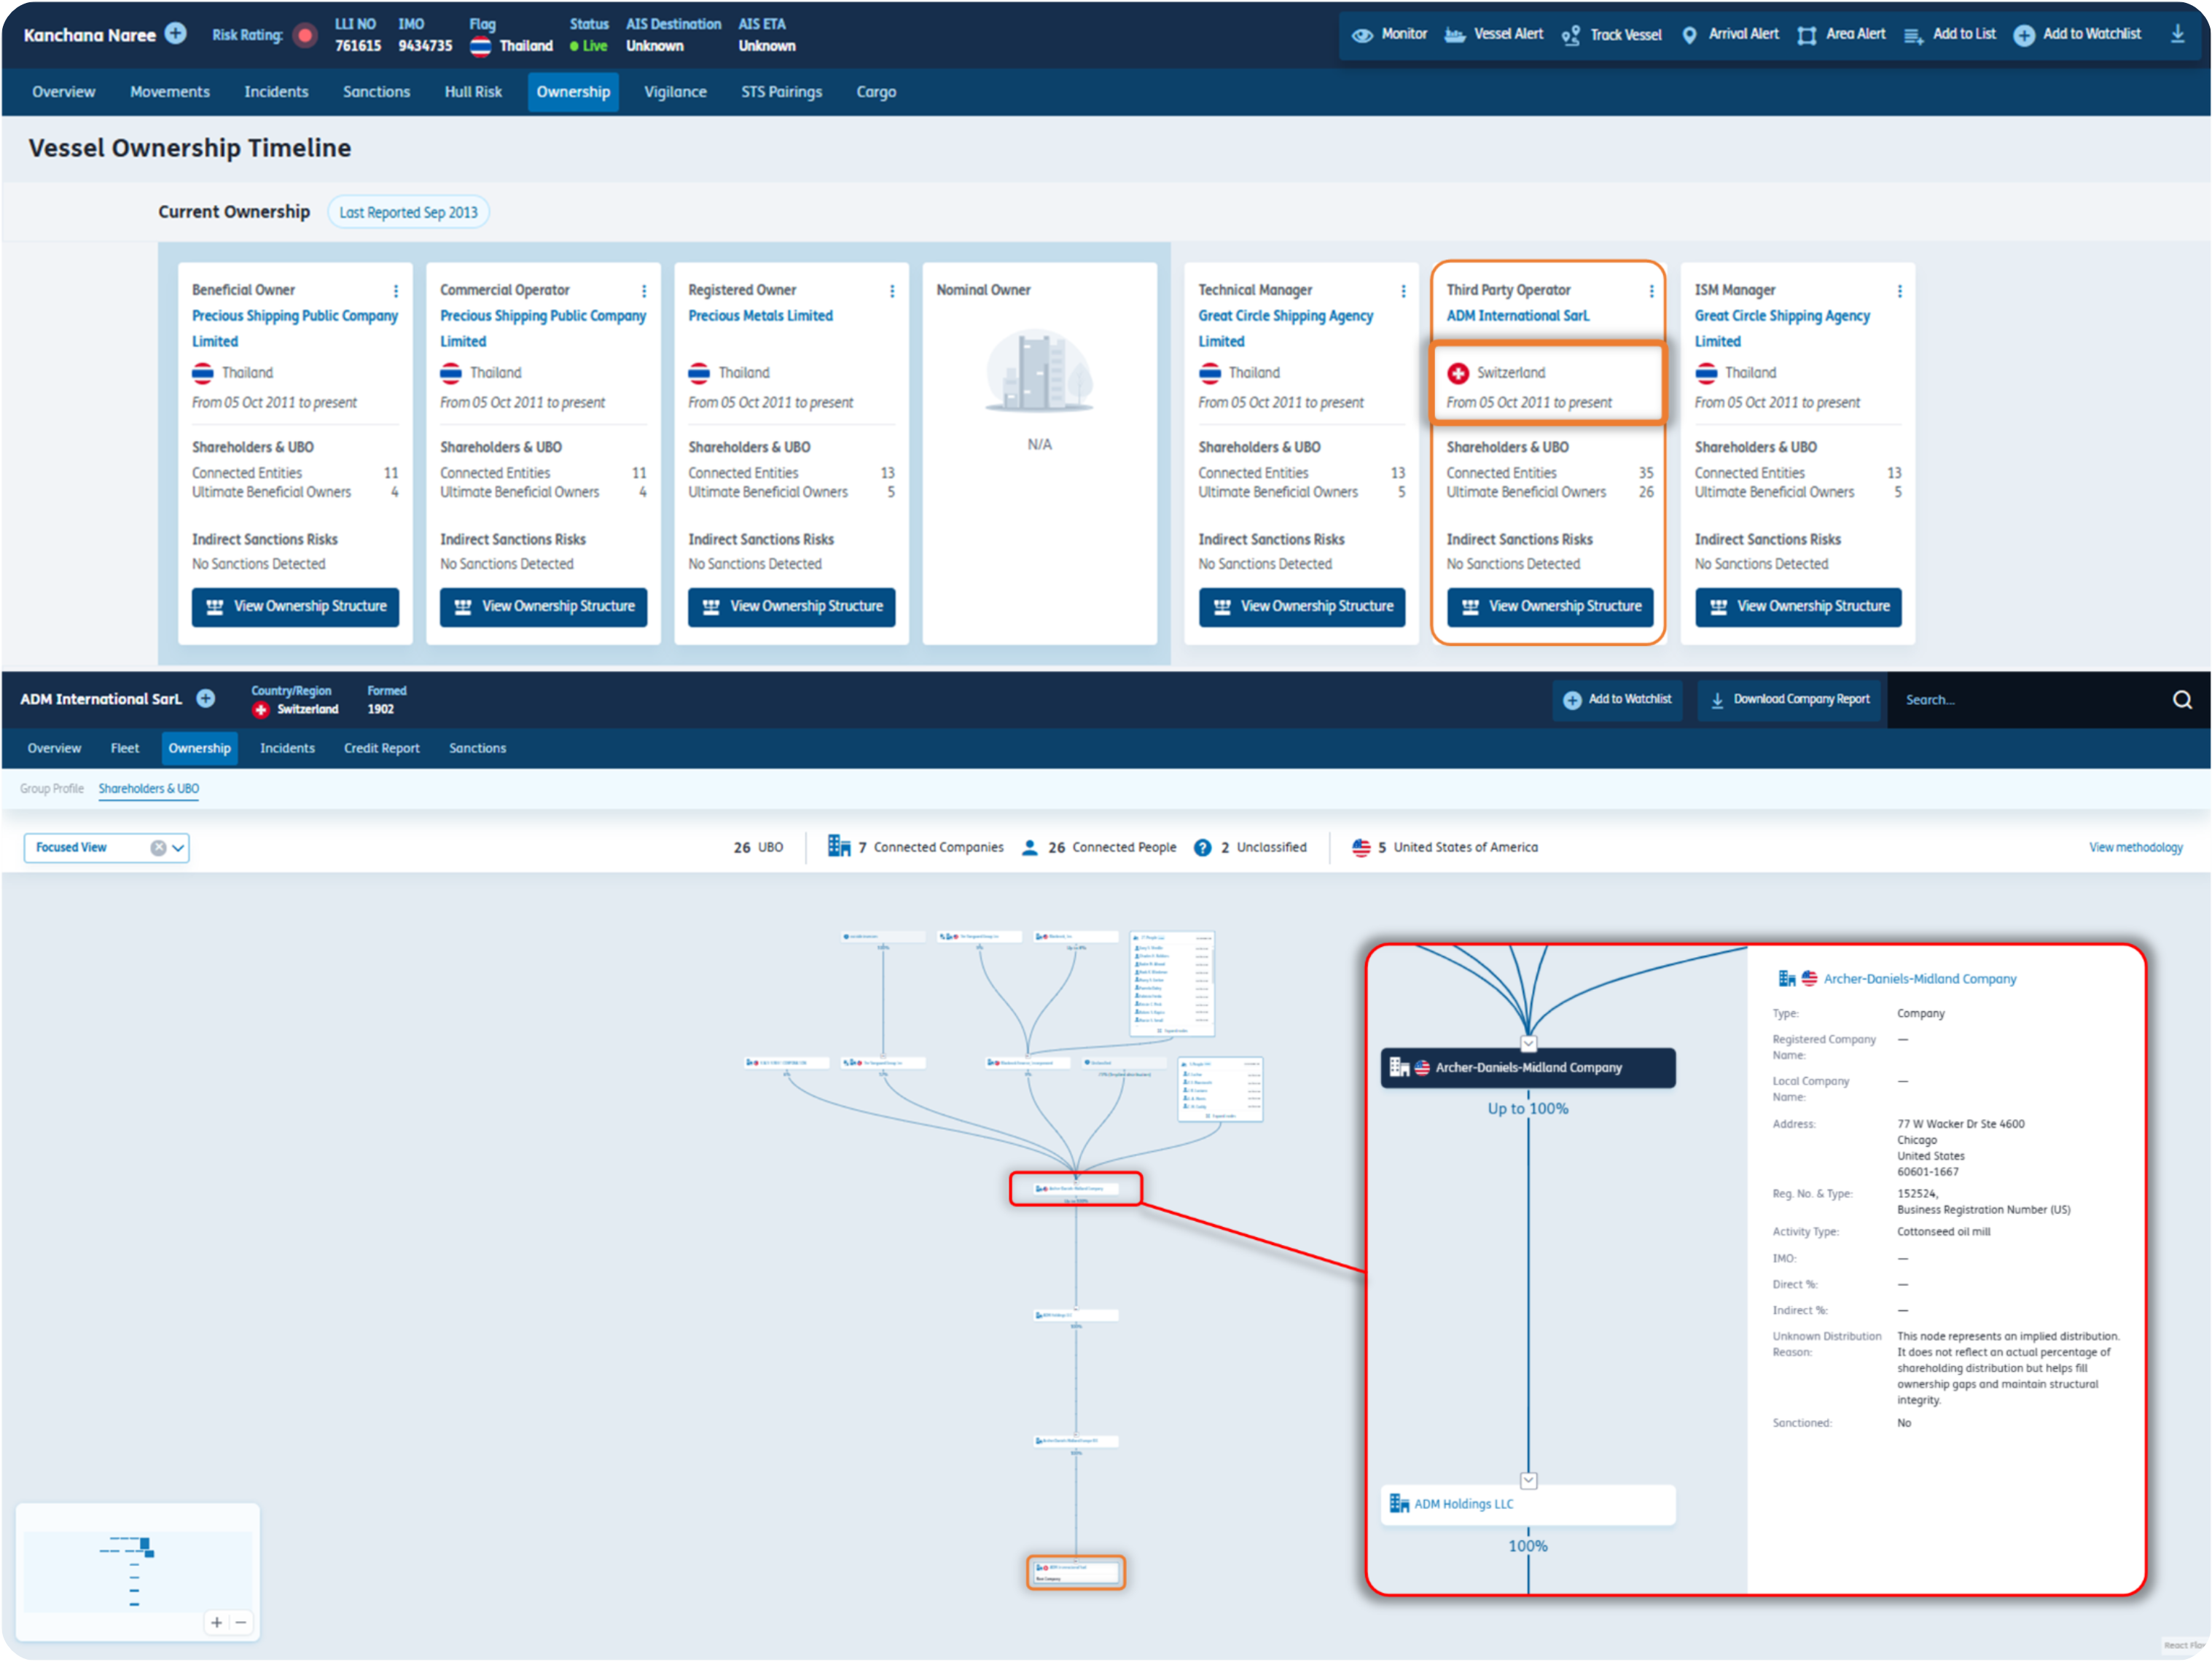This screenshot has height=1662, width=2212.
Task: Collapse the Archer-Daniels-Midland Company node chevron
Action: coord(1528,1043)
